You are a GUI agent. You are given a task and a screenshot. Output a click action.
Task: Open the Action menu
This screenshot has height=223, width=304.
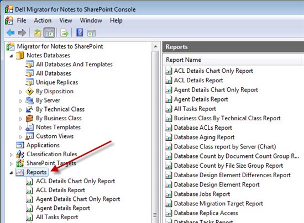click(43, 20)
